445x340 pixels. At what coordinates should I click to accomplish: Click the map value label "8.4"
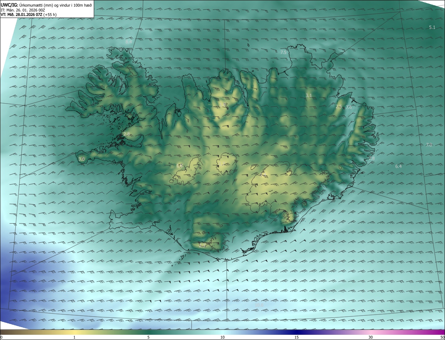(x=129, y=42)
